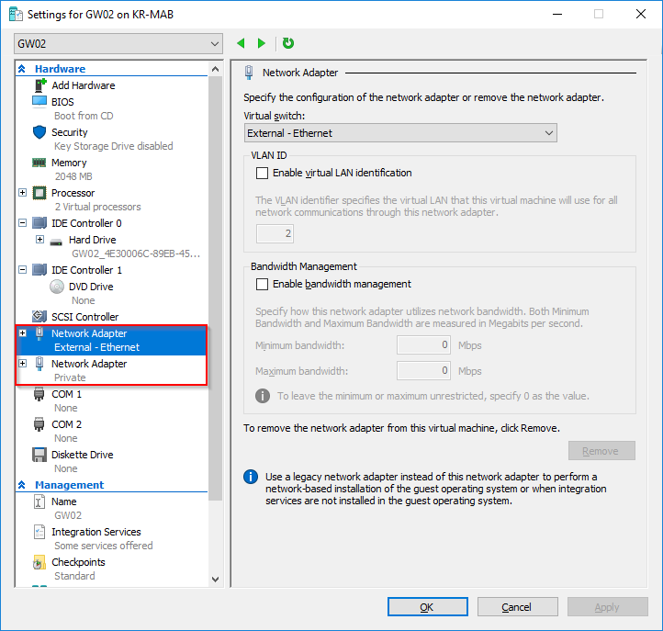Viewport: 663px width, 631px height.
Task: Click the green back navigation arrow
Action: 241,43
